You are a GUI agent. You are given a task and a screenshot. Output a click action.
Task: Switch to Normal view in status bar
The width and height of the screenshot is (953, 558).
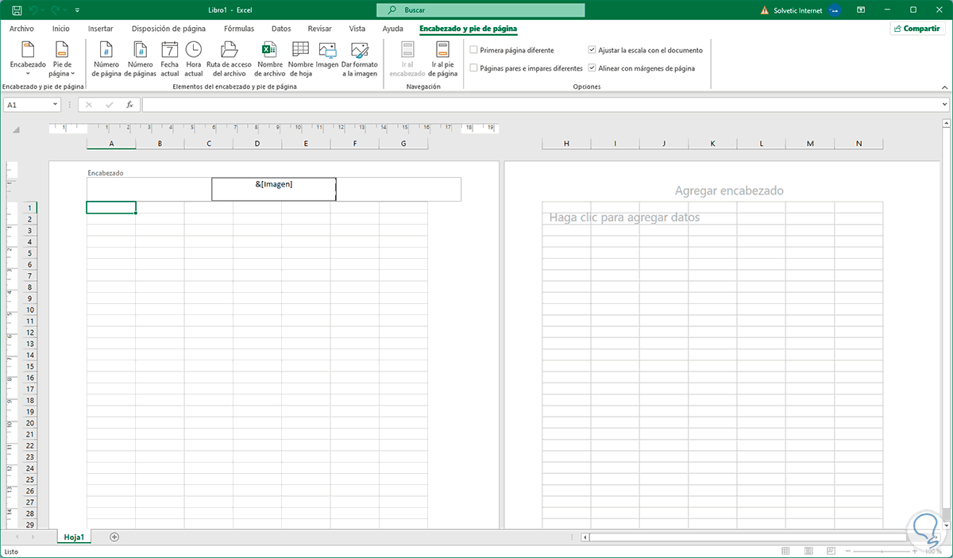point(785,551)
